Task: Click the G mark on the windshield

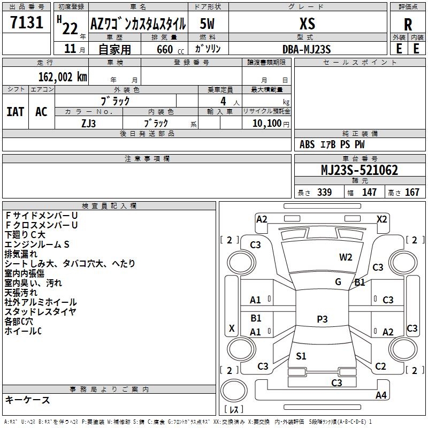Action: pos(338,282)
